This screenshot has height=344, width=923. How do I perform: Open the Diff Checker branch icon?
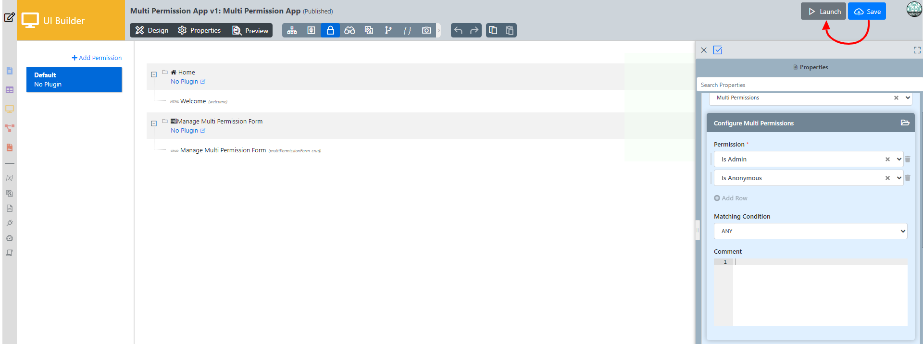[388, 30]
